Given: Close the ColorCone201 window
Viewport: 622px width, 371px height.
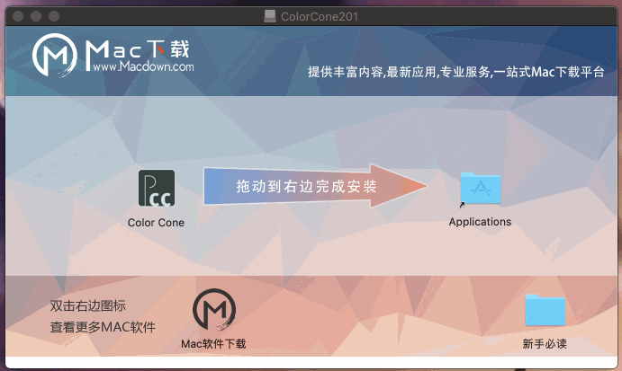Looking at the screenshot, I should click(x=18, y=16).
